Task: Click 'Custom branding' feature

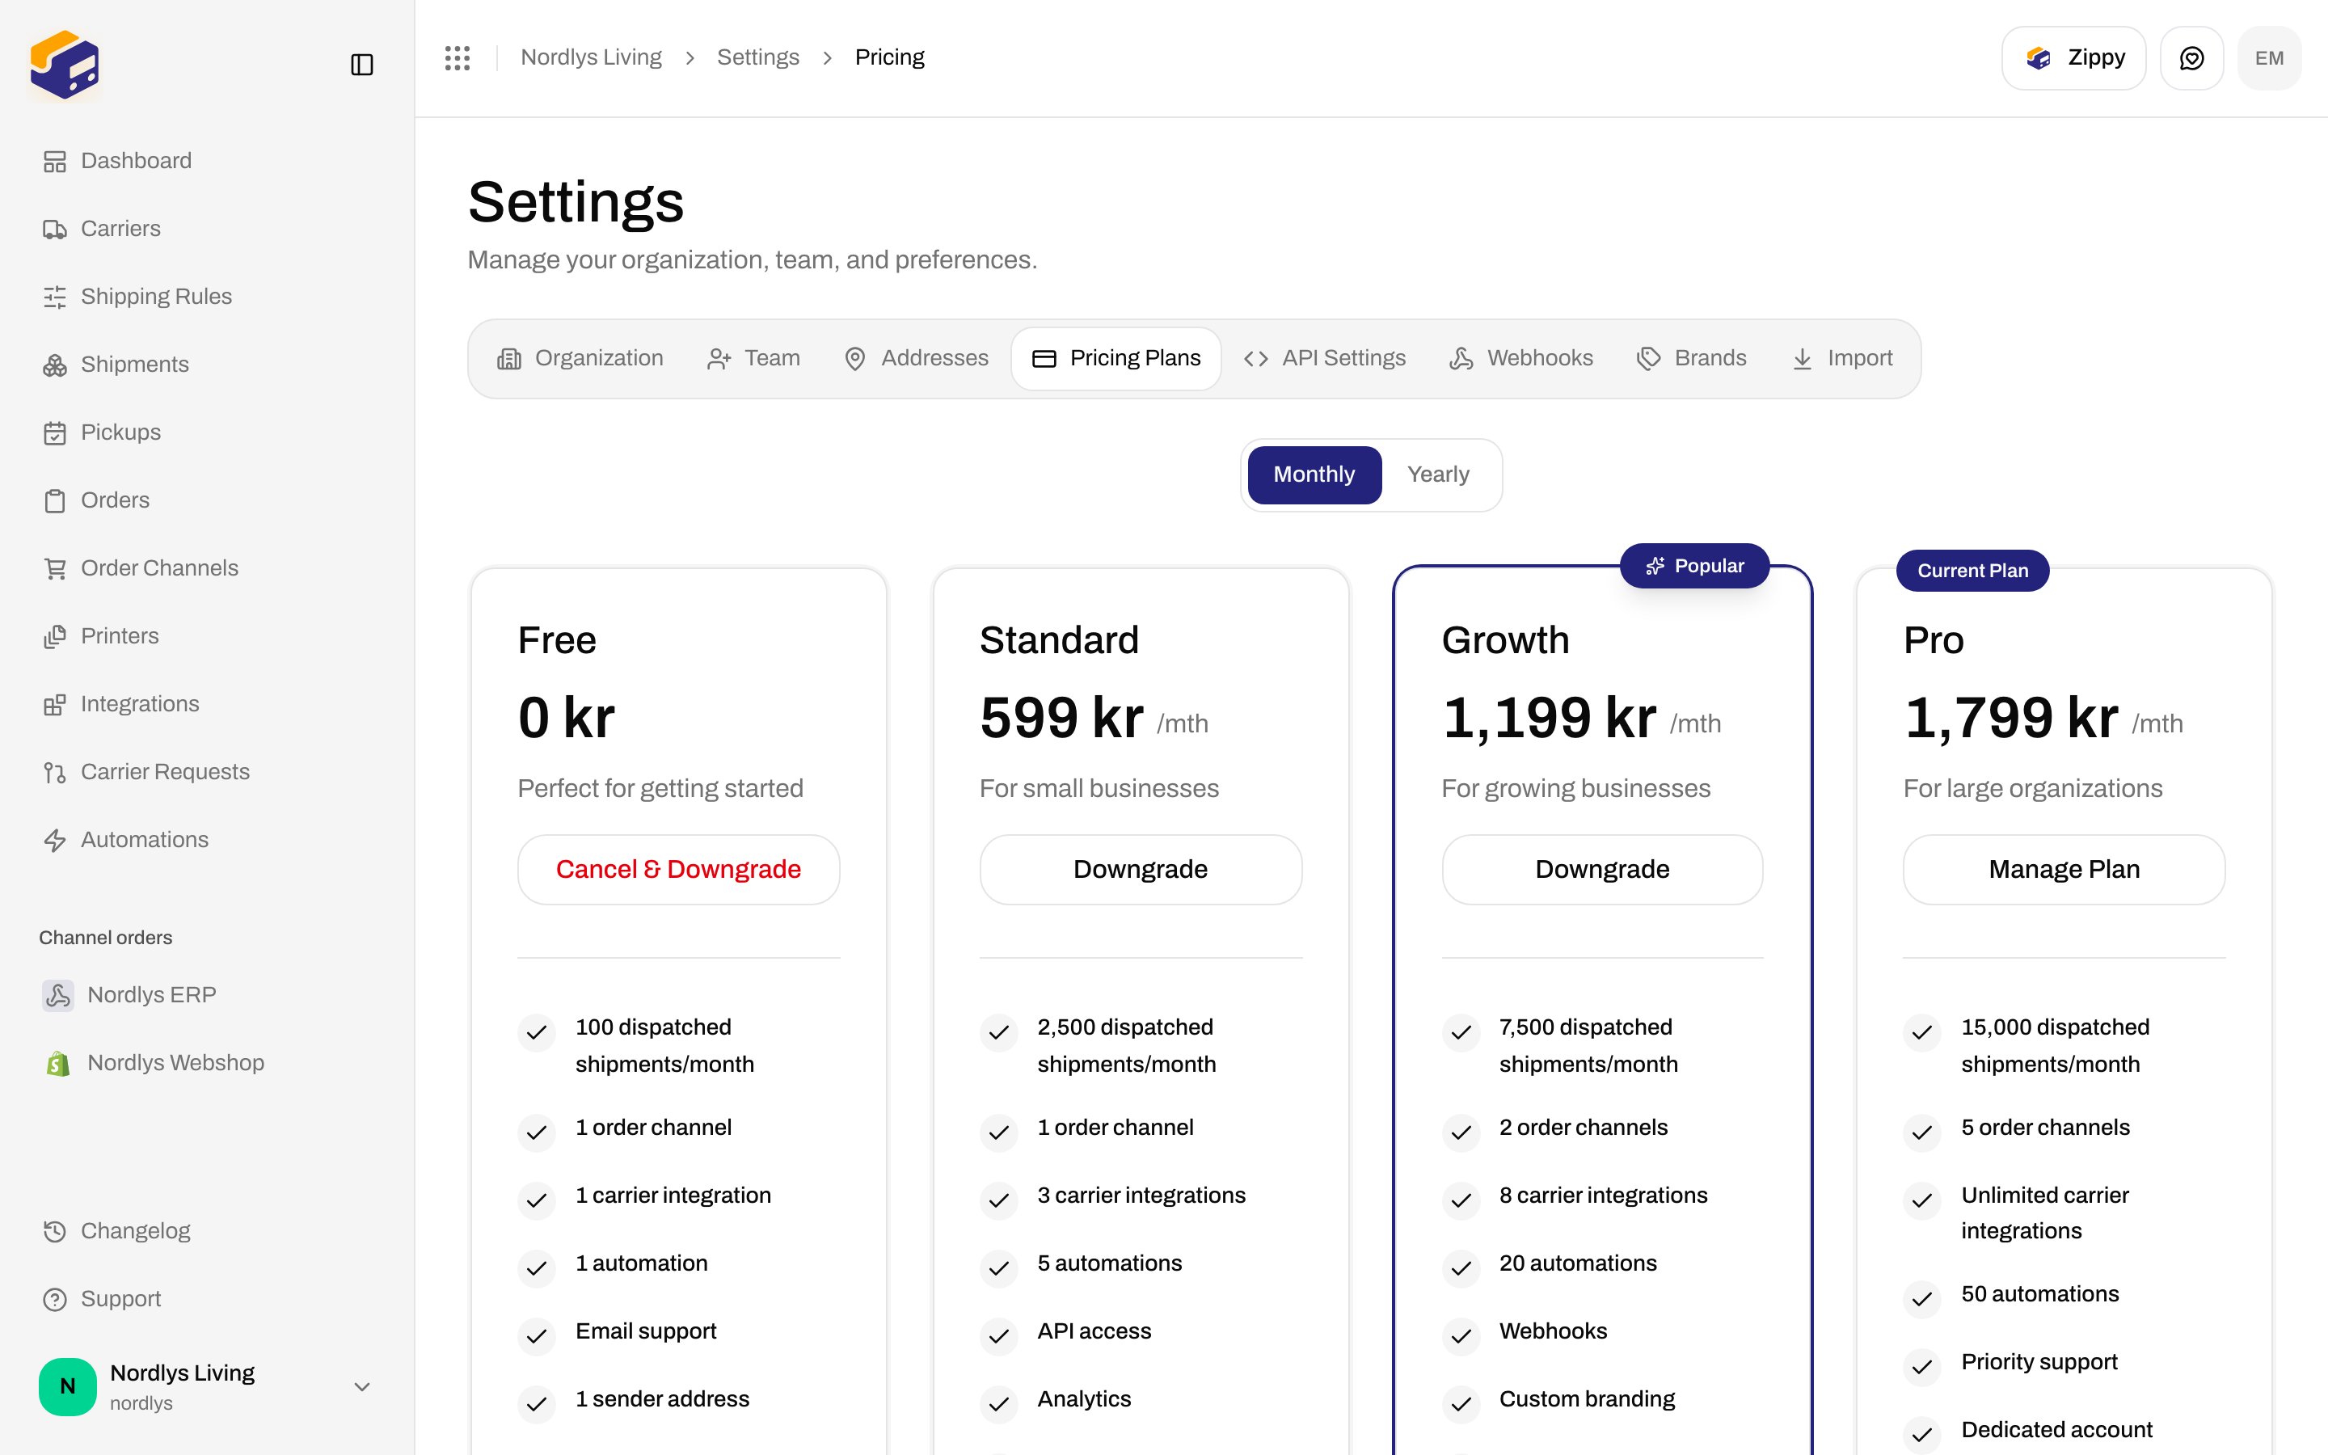Action: (1586, 1399)
